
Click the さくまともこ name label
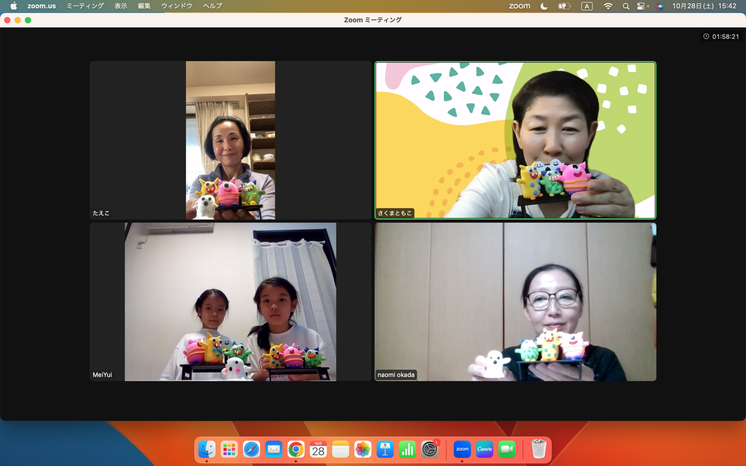click(x=395, y=213)
